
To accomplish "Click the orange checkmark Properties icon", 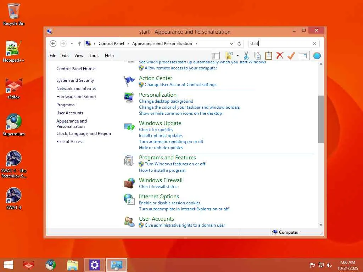I will 291,56.
